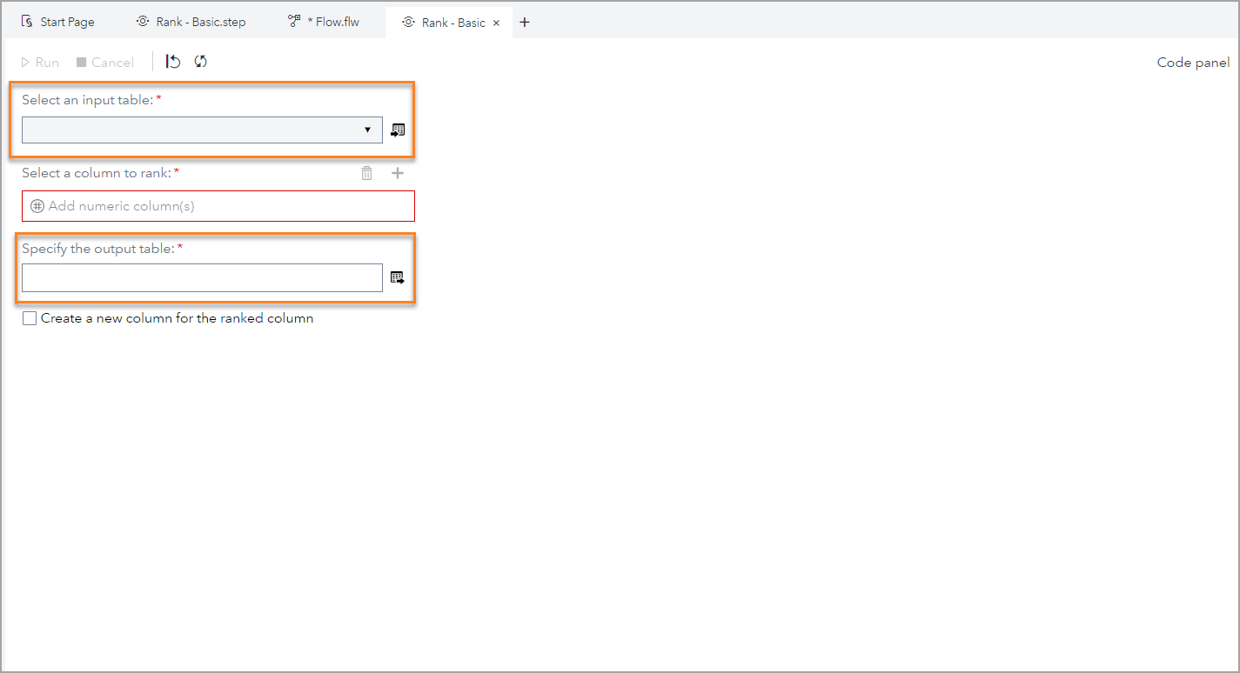The width and height of the screenshot is (1240, 673).
Task: Click inside the output table text field
Action: click(x=200, y=277)
